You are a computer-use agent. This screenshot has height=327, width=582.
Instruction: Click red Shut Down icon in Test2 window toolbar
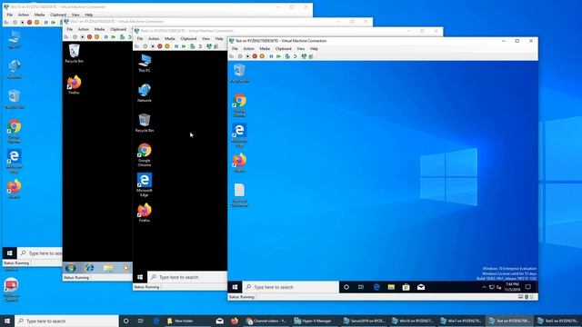(160, 46)
